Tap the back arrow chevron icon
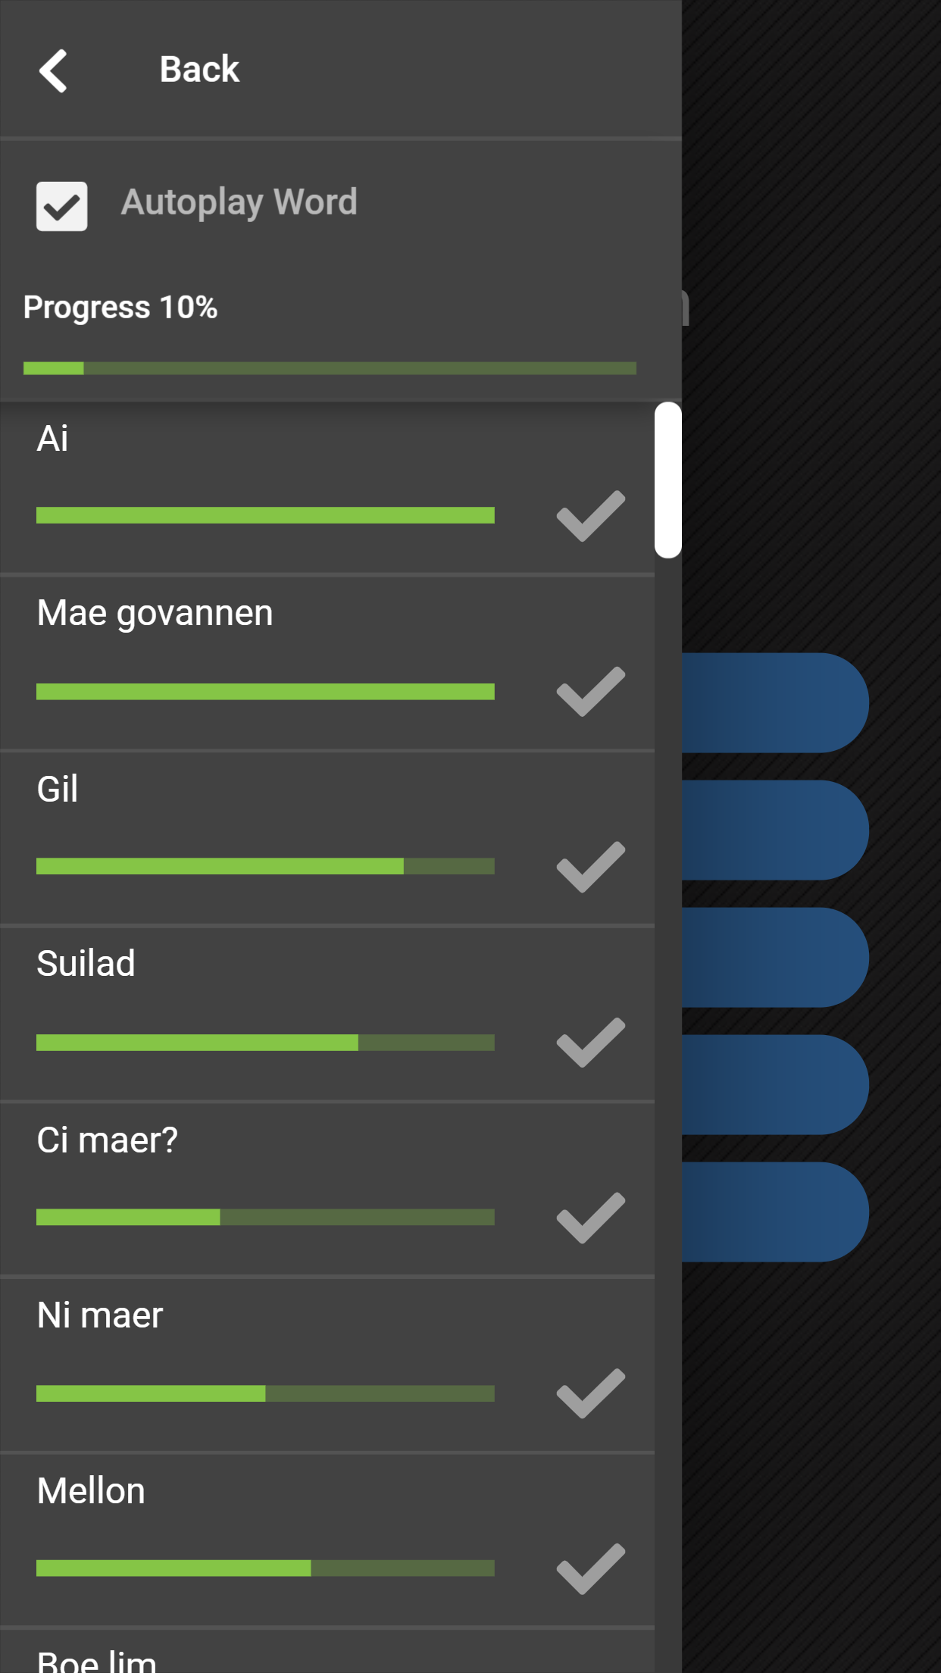The image size is (941, 1673). pos(53,70)
